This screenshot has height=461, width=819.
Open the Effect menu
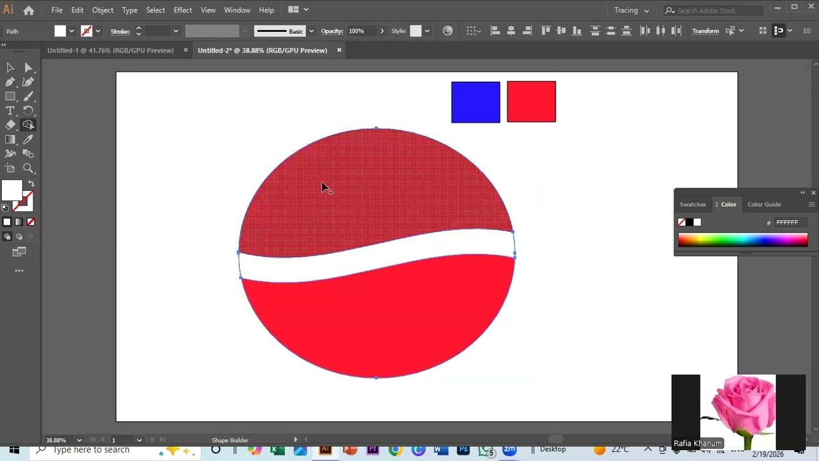tap(182, 10)
